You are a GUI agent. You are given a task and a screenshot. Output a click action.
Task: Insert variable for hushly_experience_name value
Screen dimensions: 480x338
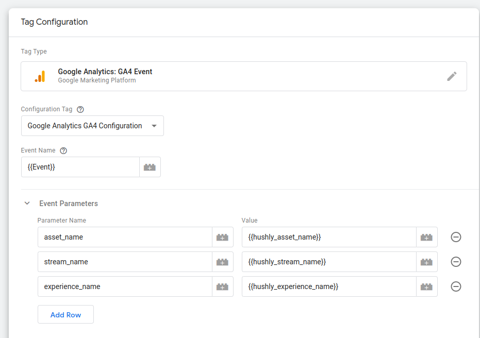coord(426,286)
